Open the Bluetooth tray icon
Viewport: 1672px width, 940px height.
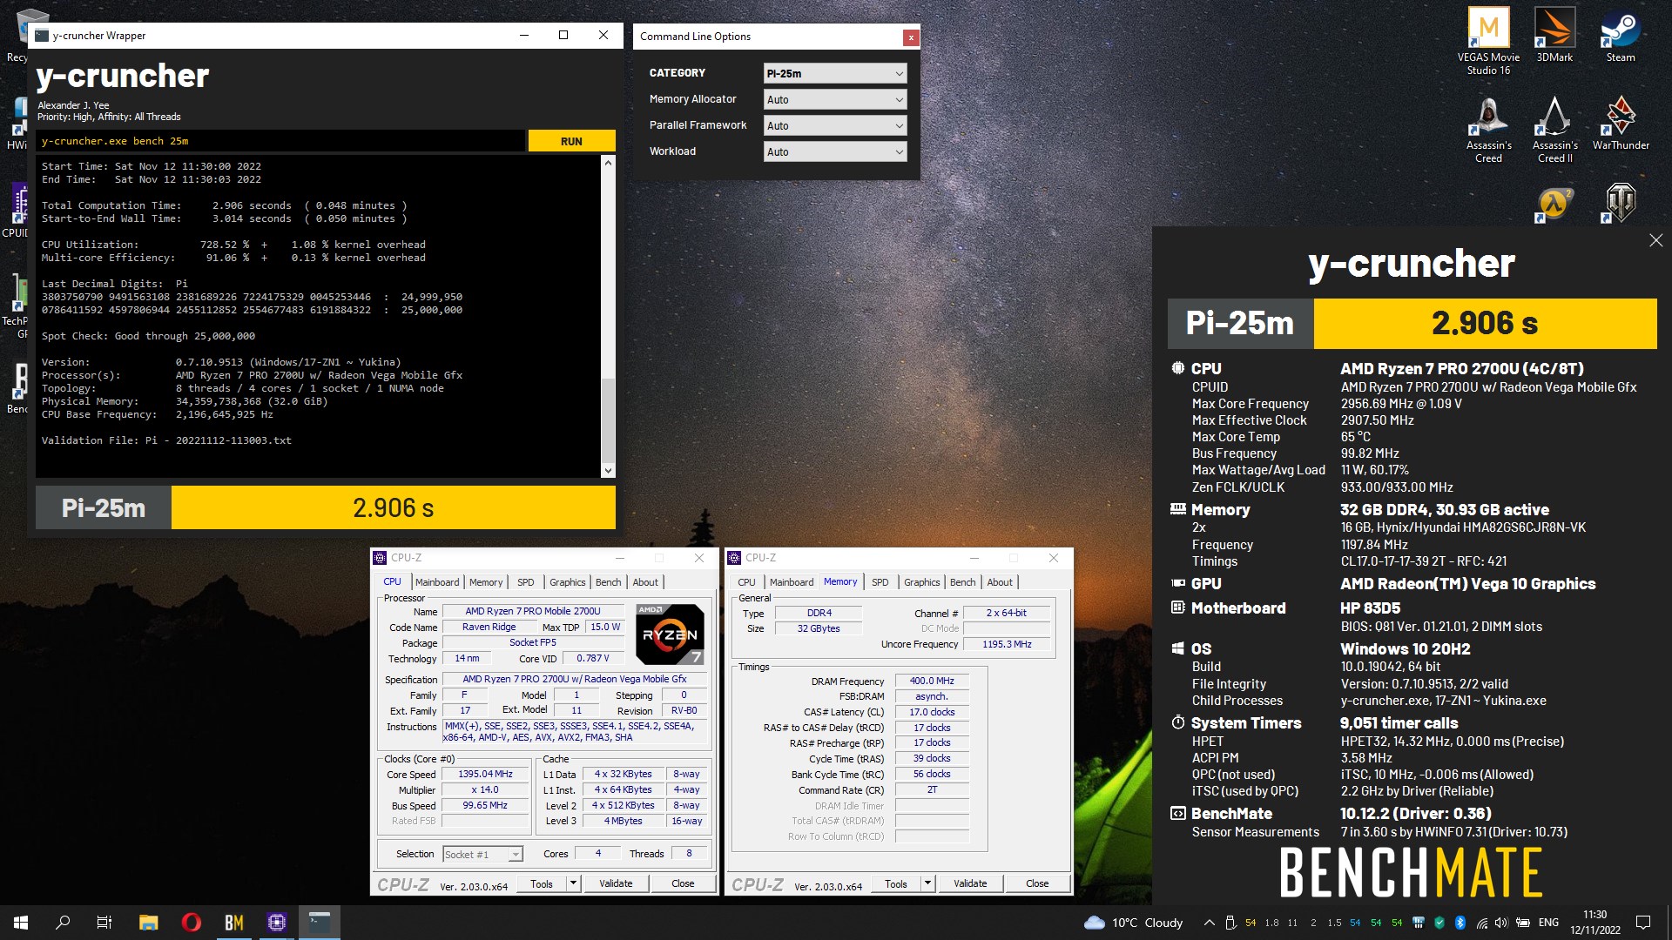[x=1460, y=923]
